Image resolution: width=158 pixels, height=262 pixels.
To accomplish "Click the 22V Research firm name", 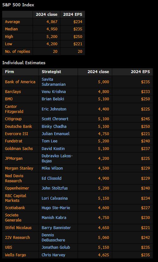I will pyautogui.click(x=17, y=237).
